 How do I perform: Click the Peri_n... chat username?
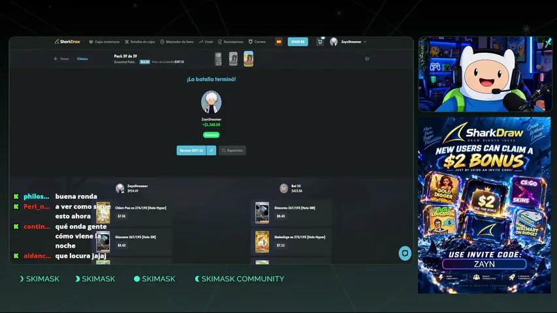36,206
